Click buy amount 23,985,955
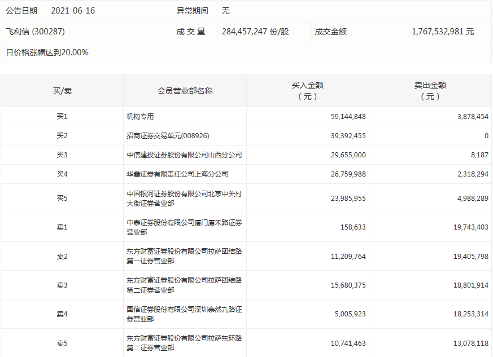The width and height of the screenshot is (493, 357). (x=348, y=198)
